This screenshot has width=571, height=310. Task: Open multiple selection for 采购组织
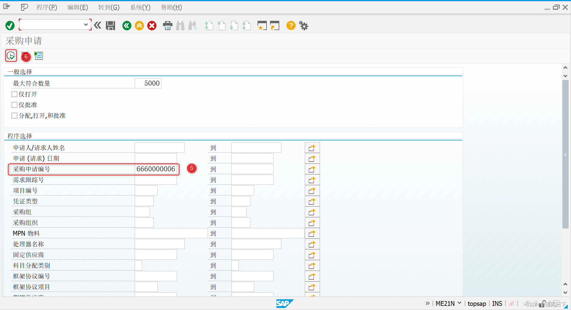point(312,223)
